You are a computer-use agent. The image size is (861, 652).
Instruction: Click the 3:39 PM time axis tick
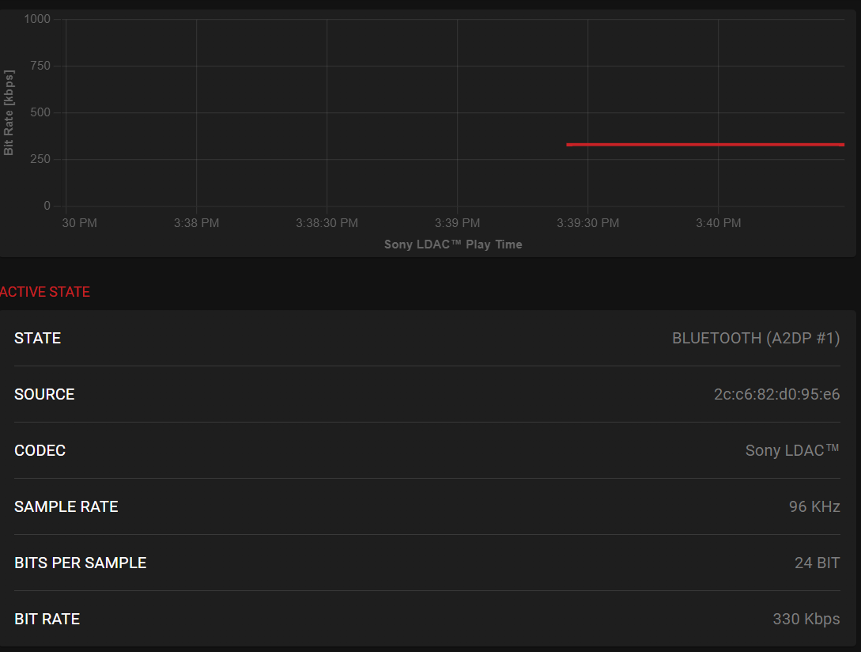coord(457,223)
